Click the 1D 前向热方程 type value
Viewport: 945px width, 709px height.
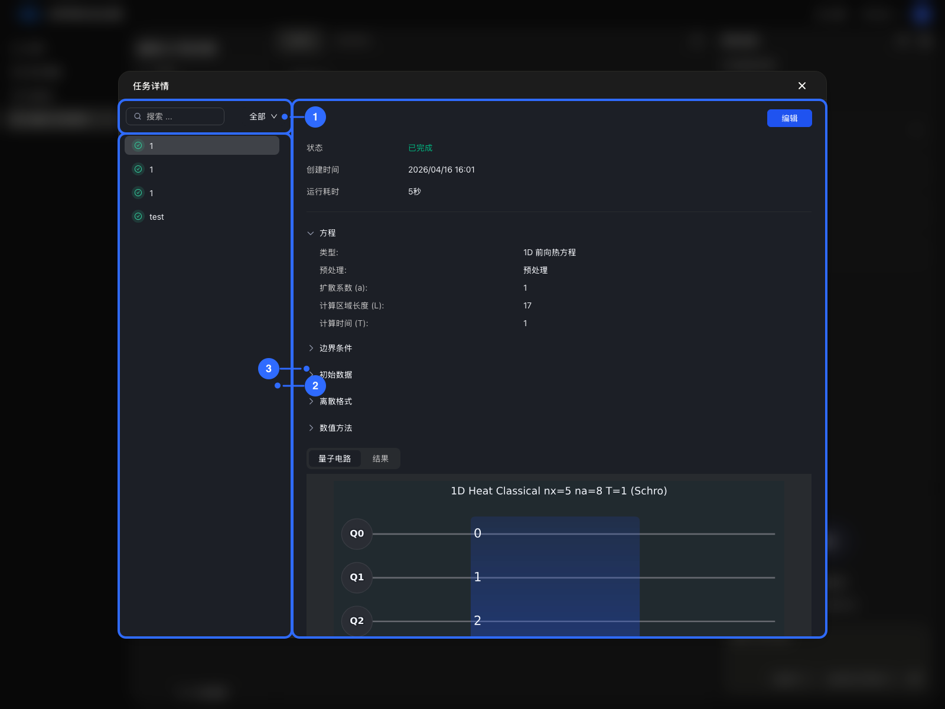pos(549,252)
